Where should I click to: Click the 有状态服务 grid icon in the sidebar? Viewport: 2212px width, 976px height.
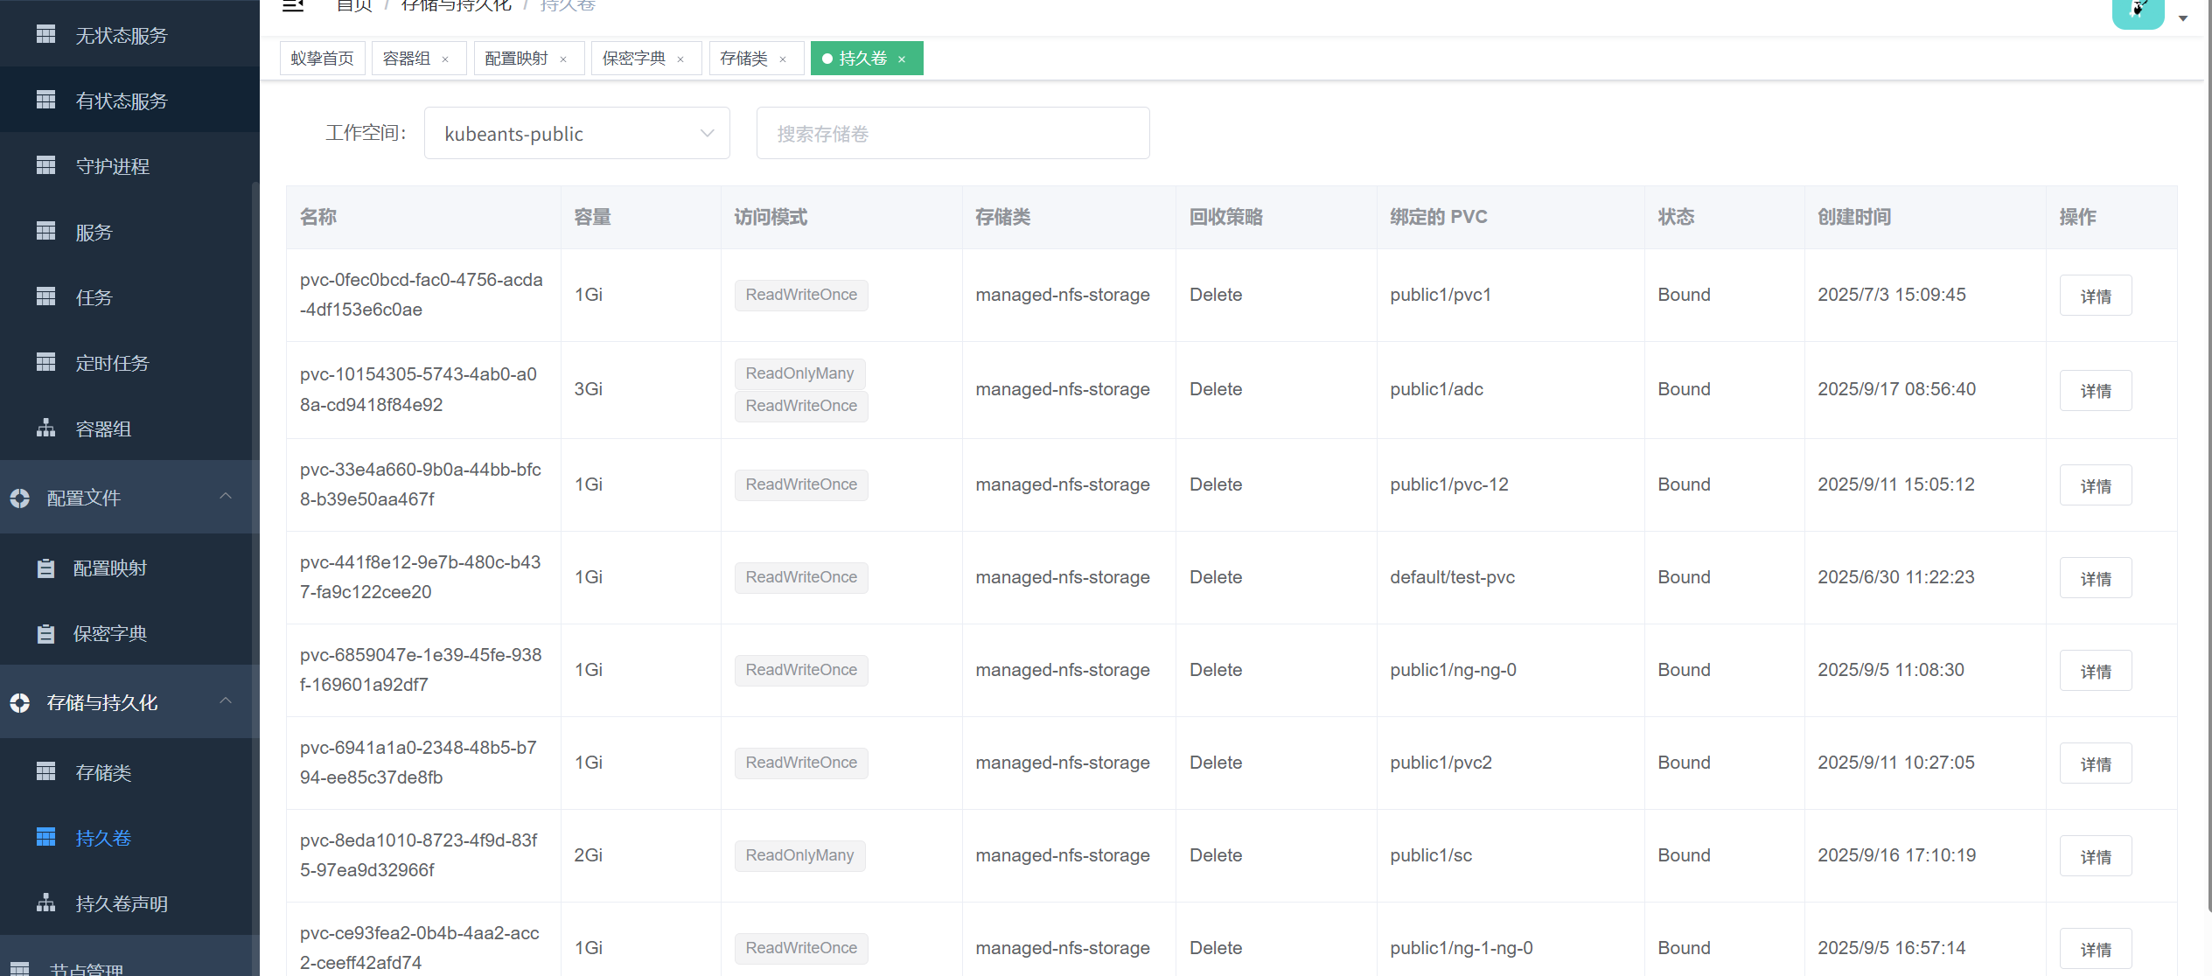coord(45,100)
